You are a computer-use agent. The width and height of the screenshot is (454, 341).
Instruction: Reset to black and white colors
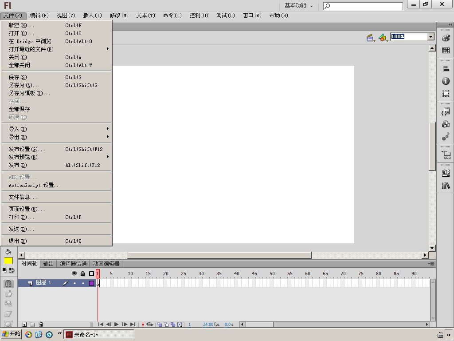click(x=4, y=270)
